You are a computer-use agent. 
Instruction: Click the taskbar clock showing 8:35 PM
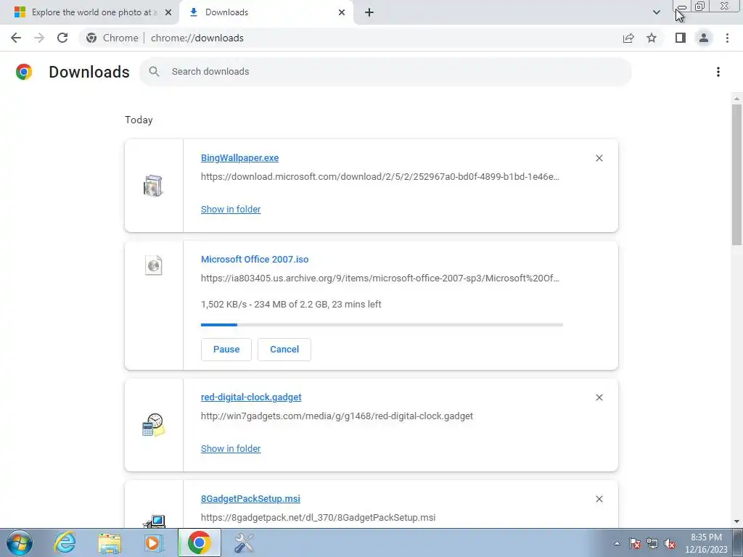click(706, 543)
